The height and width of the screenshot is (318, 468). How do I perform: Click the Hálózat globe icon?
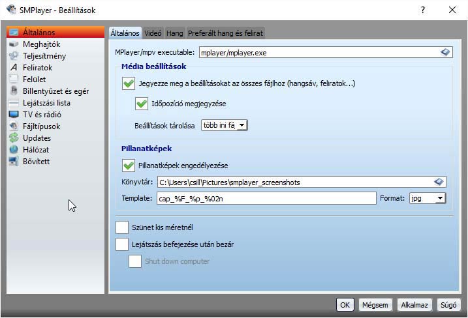pyautogui.click(x=14, y=150)
